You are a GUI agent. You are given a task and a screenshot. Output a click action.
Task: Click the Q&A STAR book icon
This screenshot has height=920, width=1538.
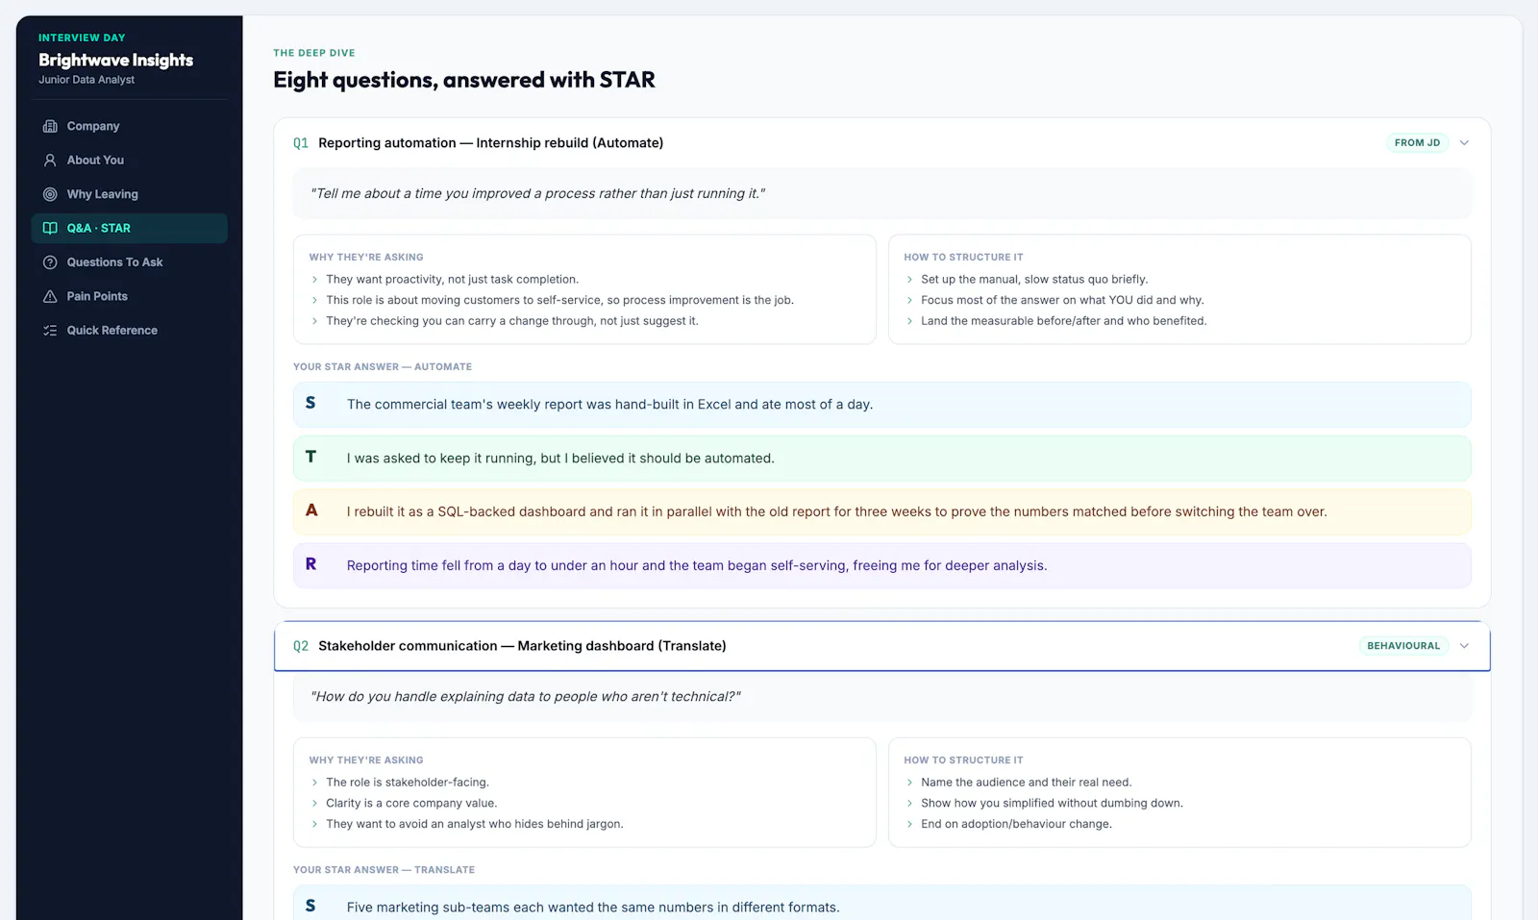coord(50,228)
